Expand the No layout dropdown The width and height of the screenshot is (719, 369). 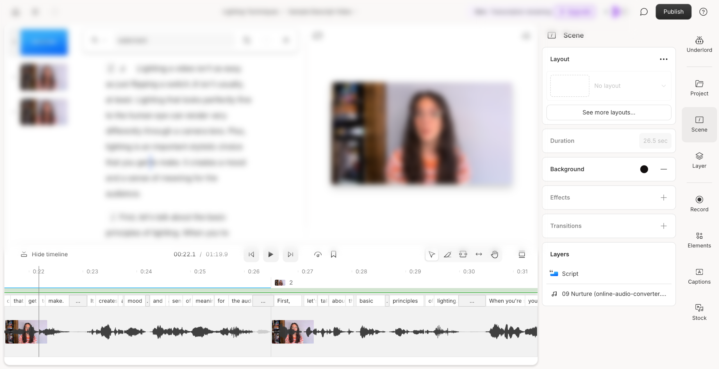pos(663,86)
